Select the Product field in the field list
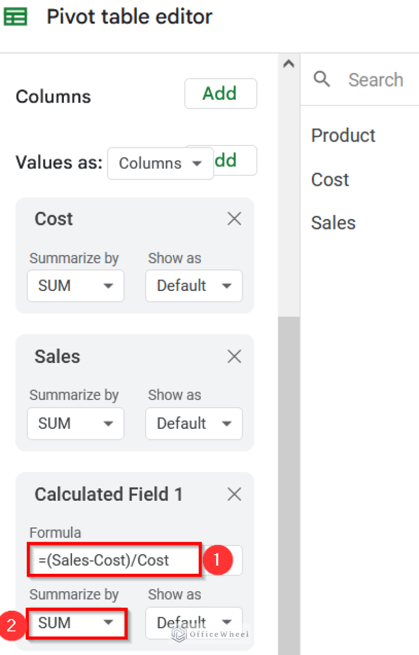 343,135
